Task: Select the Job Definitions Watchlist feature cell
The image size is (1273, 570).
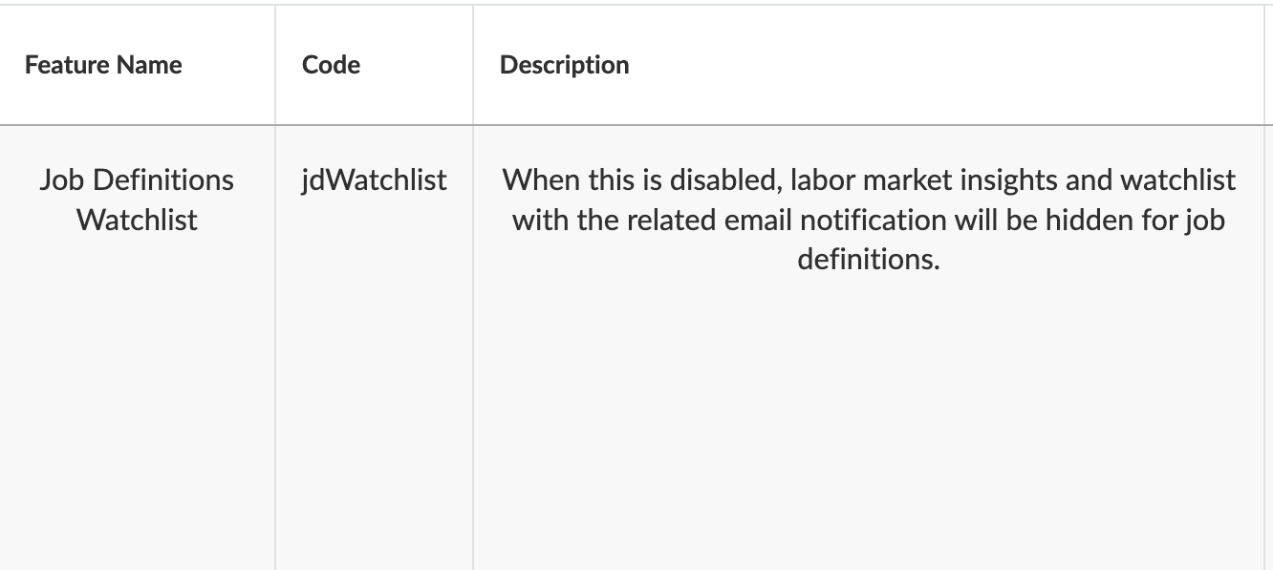Action: [x=137, y=200]
